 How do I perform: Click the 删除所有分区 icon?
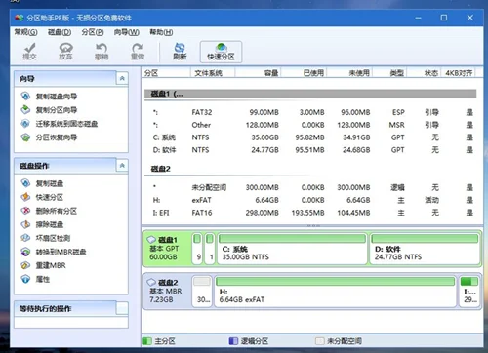[x=25, y=211]
